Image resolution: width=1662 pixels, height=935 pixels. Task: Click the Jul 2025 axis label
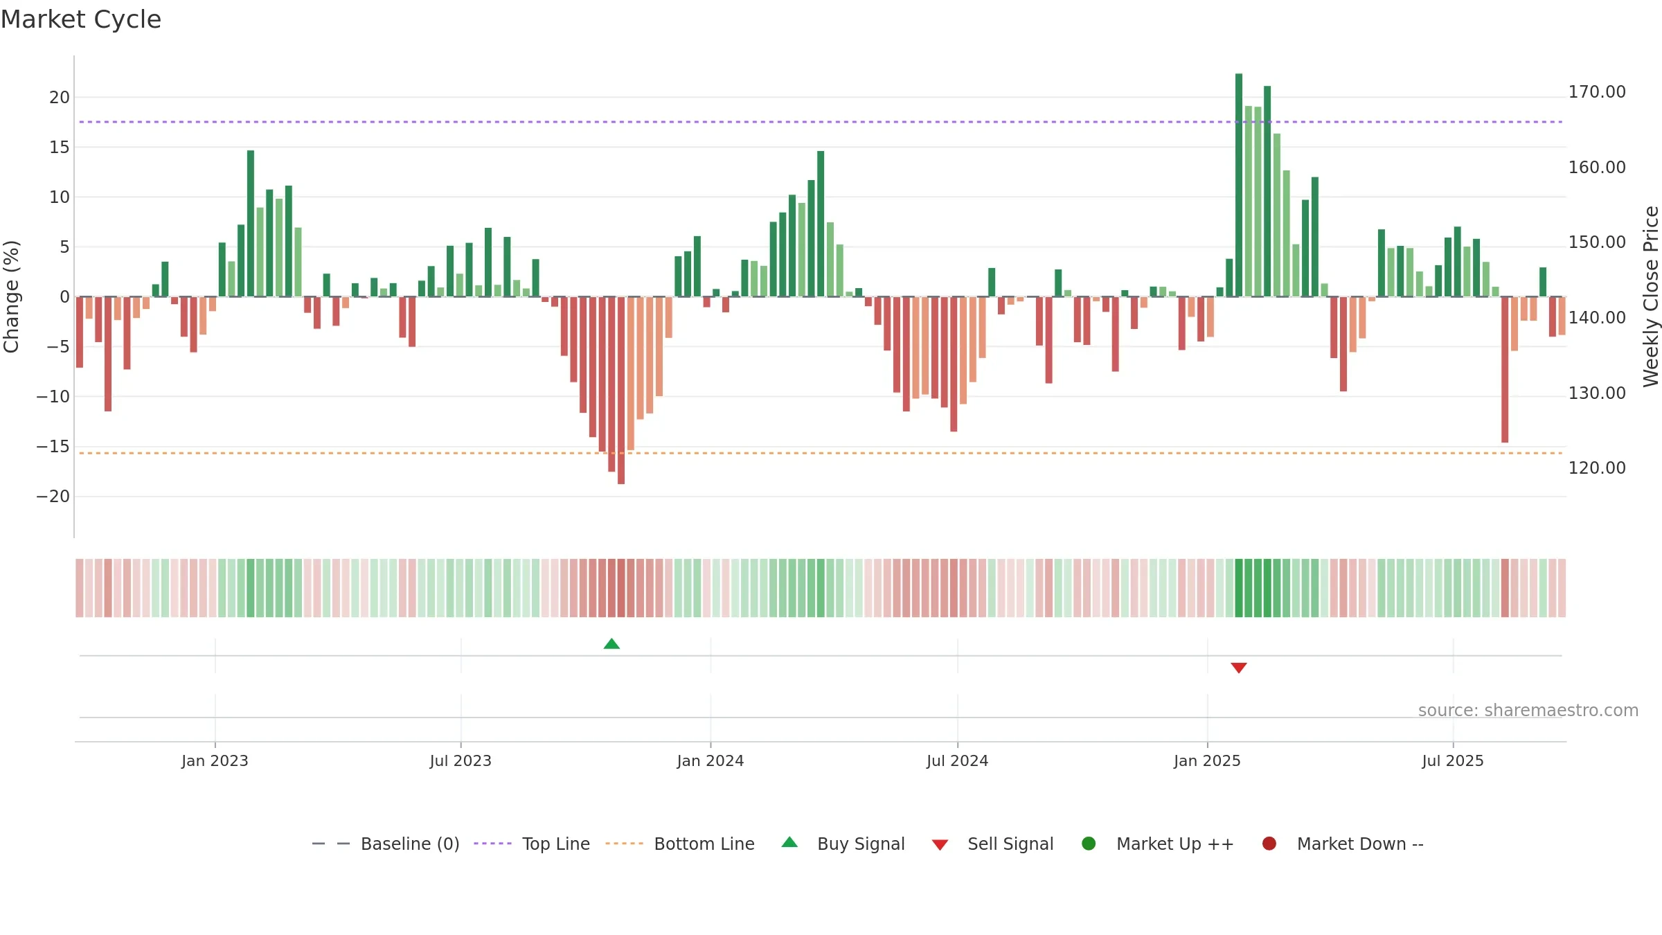pos(1453,760)
